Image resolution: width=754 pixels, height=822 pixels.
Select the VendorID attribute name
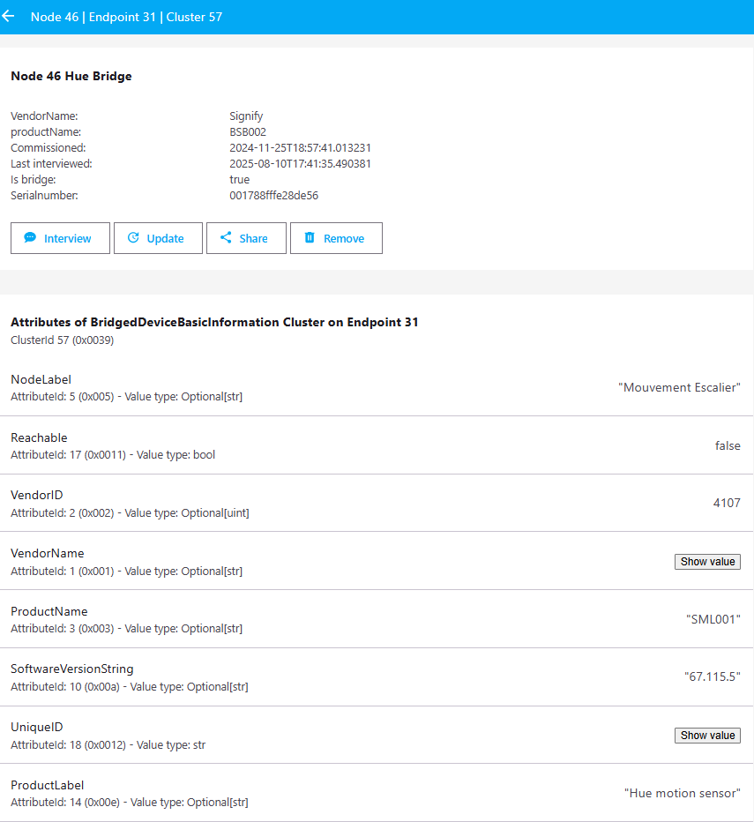[x=37, y=495]
